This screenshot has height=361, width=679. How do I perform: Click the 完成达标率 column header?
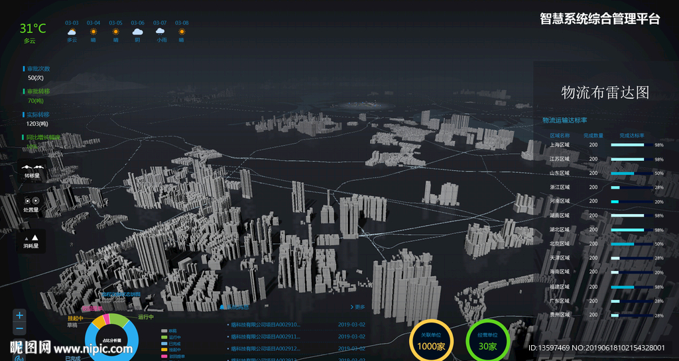tap(632, 135)
